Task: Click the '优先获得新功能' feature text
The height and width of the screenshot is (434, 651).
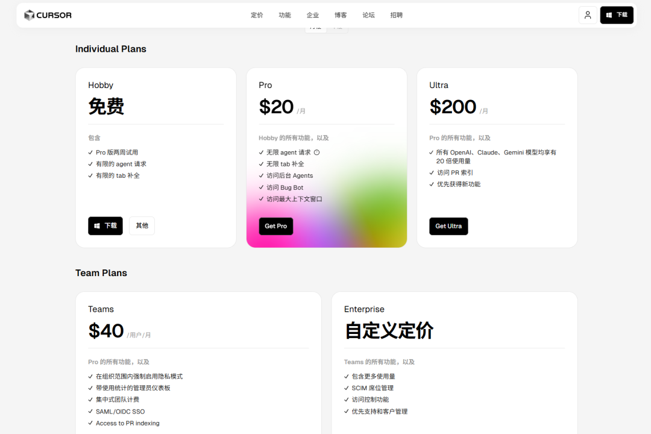Action: point(459,184)
